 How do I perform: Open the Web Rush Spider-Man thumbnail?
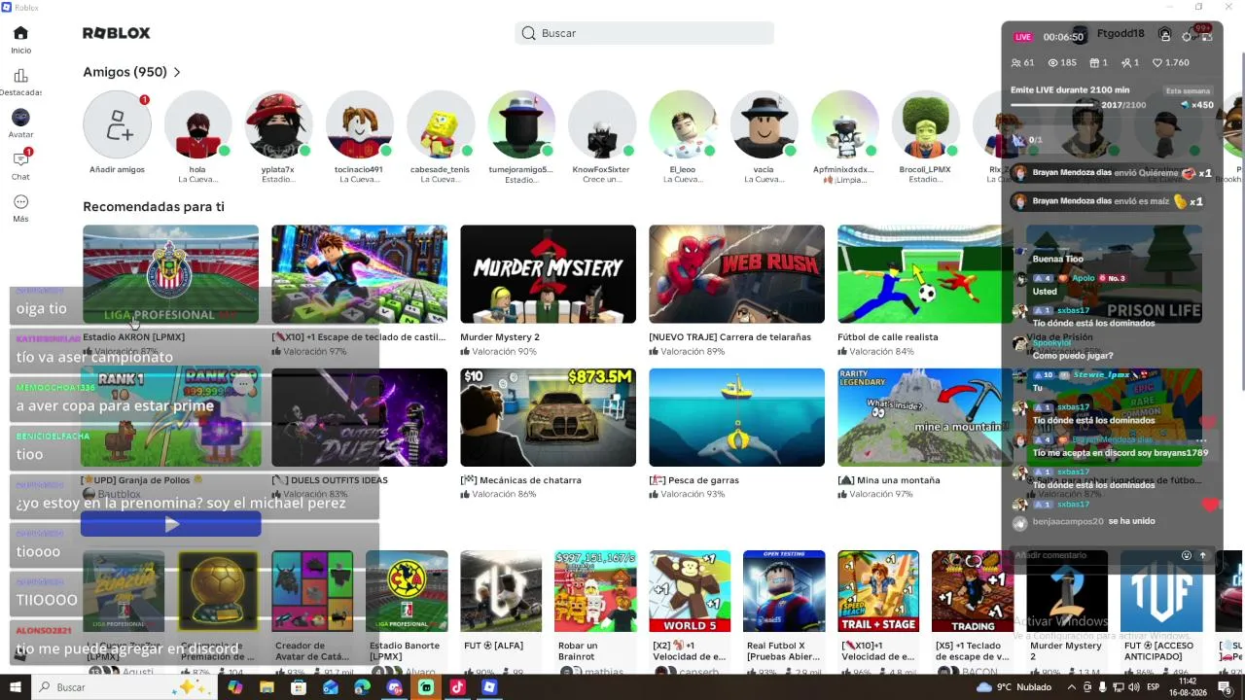pyautogui.click(x=736, y=274)
